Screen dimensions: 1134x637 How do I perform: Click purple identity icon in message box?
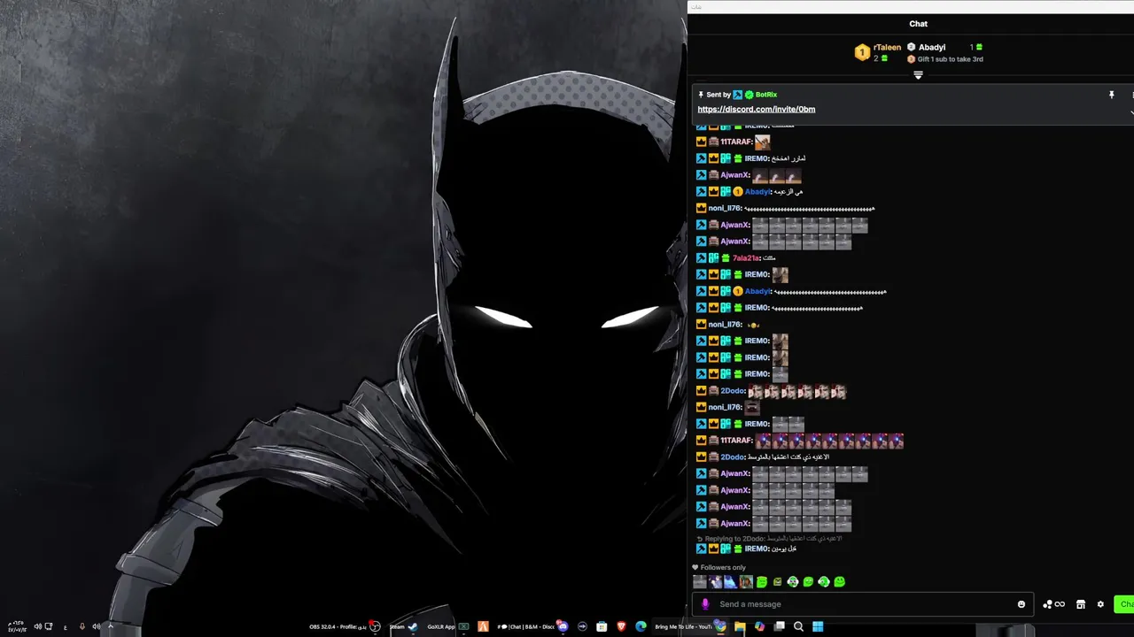pyautogui.click(x=705, y=604)
